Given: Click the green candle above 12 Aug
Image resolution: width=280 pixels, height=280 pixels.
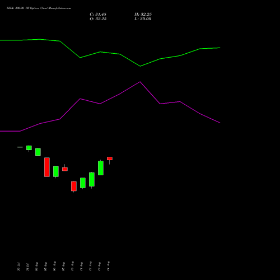Looking at the screenshot, I should point(92,179).
